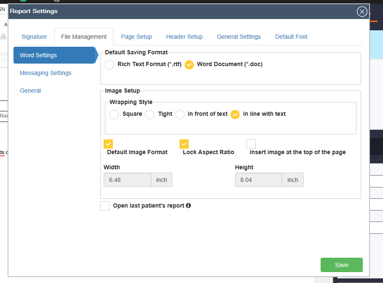Switch to the Signature tab
The width and height of the screenshot is (383, 283).
pos(34,37)
